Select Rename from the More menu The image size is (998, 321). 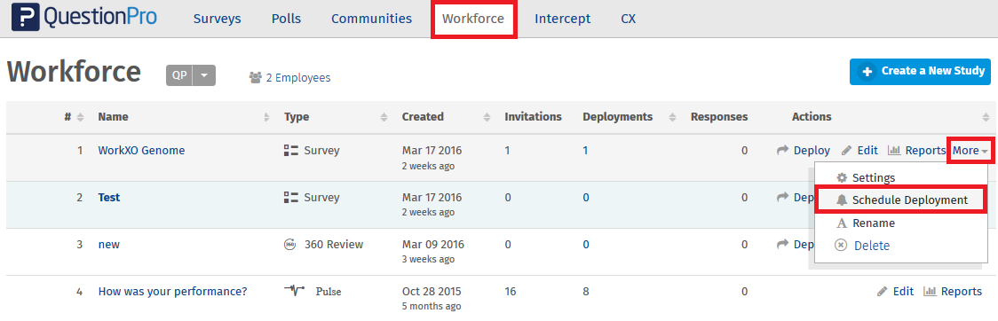(874, 223)
